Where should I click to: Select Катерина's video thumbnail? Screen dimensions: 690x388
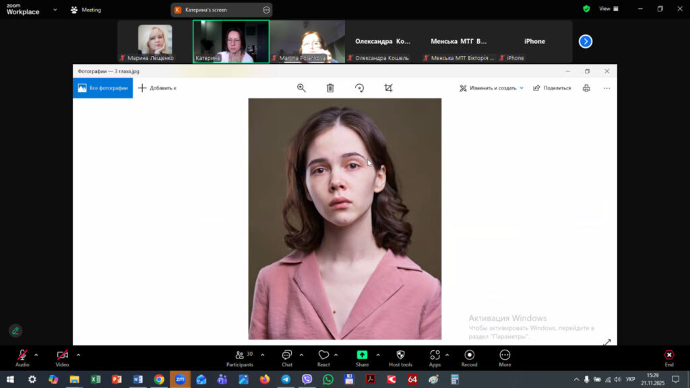pyautogui.click(x=231, y=42)
